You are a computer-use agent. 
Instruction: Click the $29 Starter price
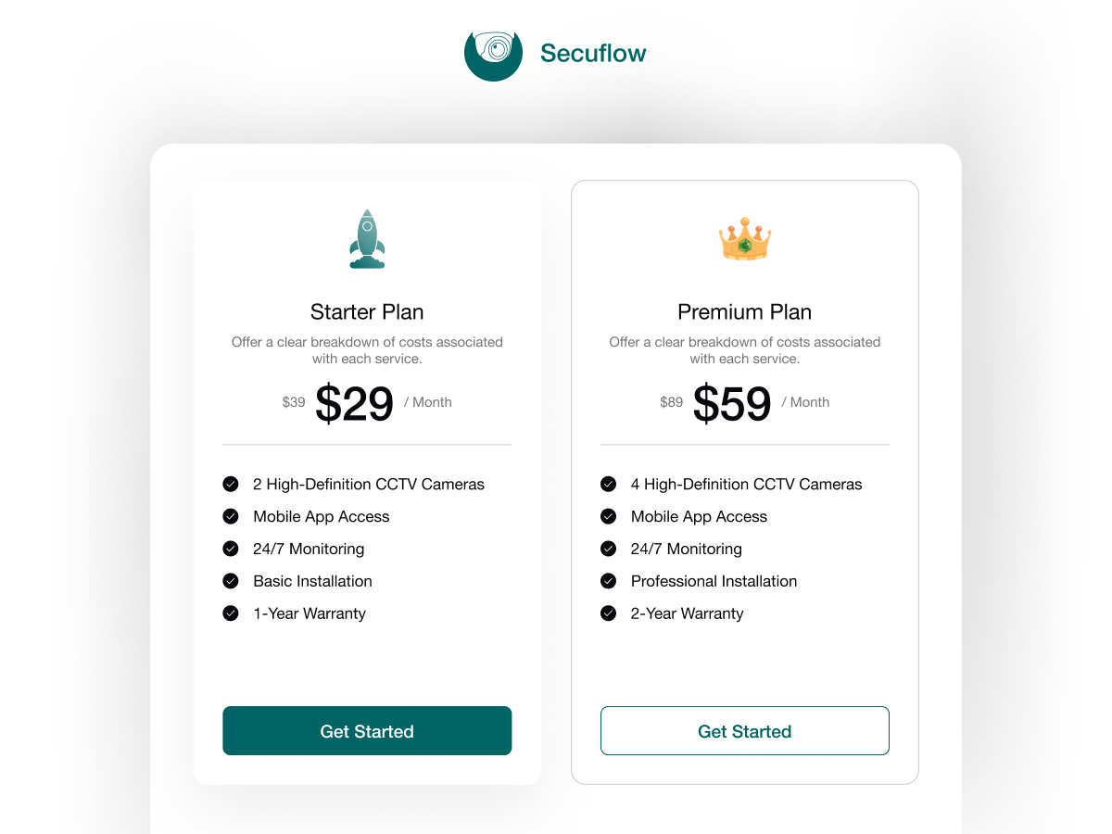pyautogui.click(x=354, y=404)
